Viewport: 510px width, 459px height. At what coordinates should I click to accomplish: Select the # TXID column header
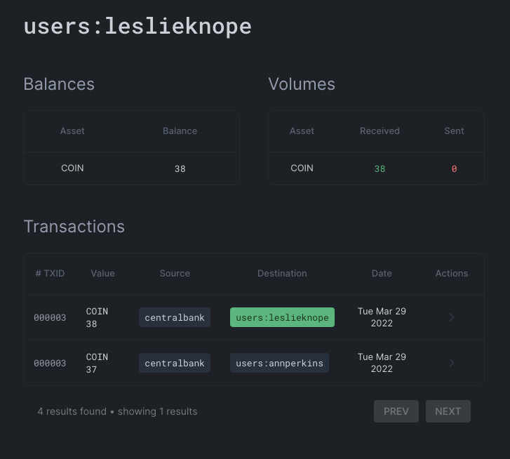50,273
